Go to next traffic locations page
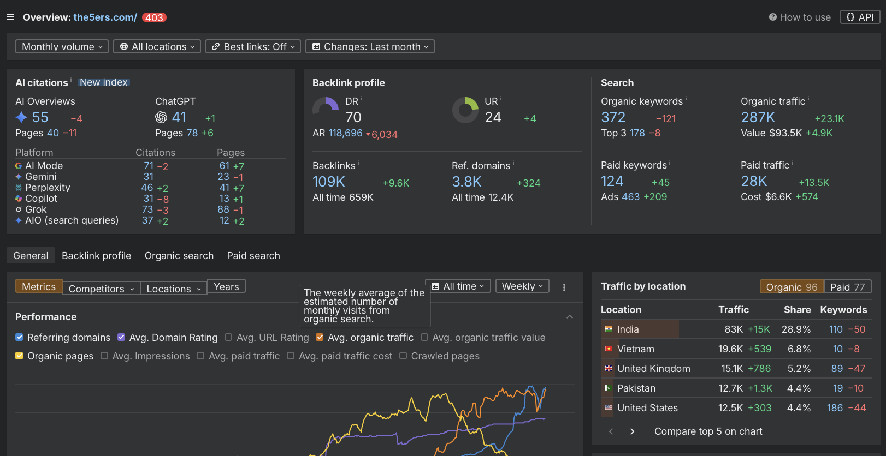This screenshot has height=456, width=886. (x=632, y=431)
